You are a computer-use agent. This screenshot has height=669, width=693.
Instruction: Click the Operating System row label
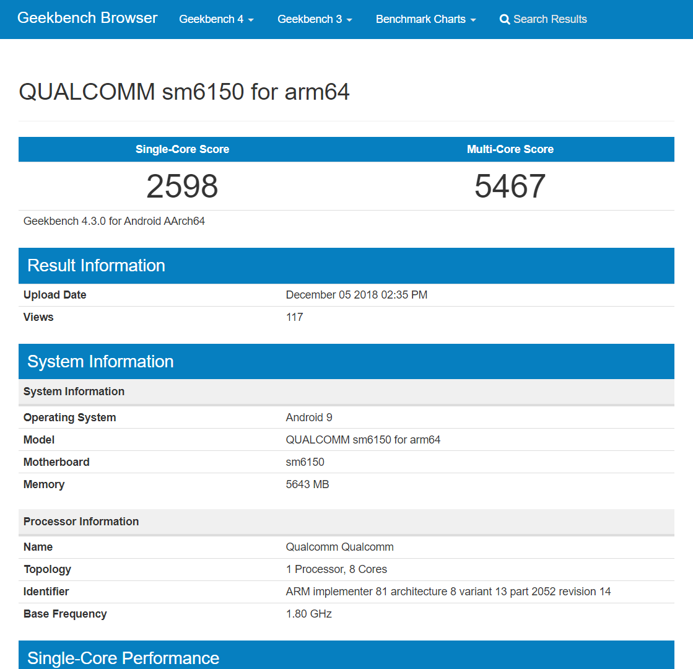tap(69, 418)
